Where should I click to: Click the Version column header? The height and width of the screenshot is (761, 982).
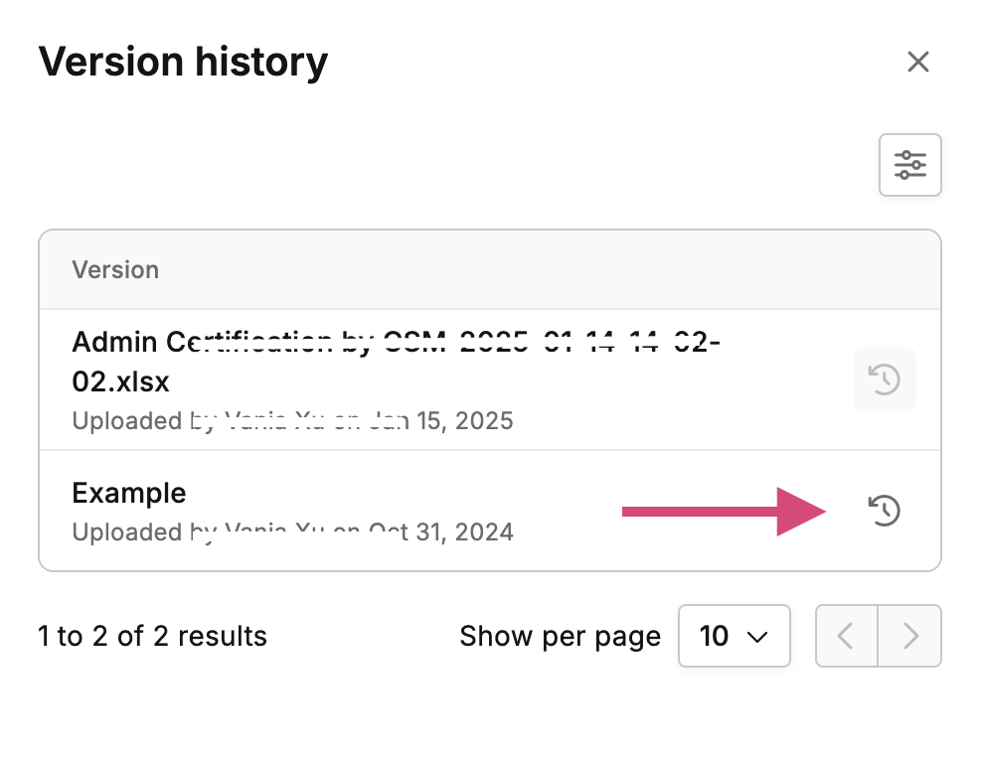[x=115, y=270]
